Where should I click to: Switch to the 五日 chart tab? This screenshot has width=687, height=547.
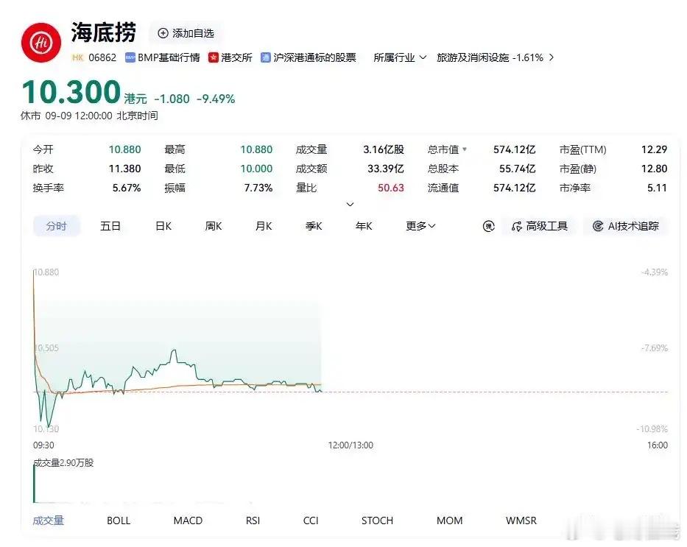[x=110, y=226]
